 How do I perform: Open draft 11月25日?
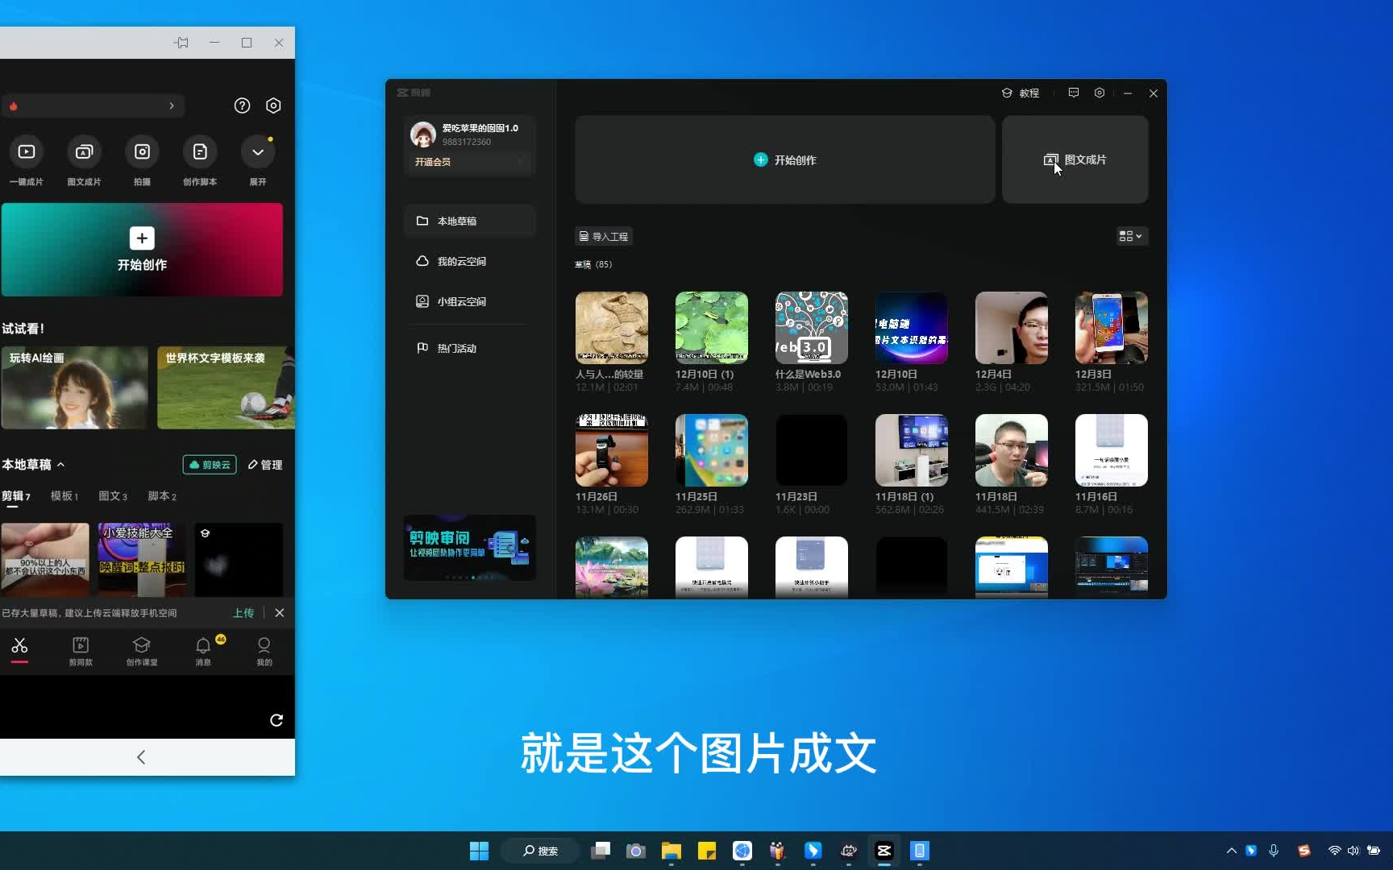tap(712, 450)
